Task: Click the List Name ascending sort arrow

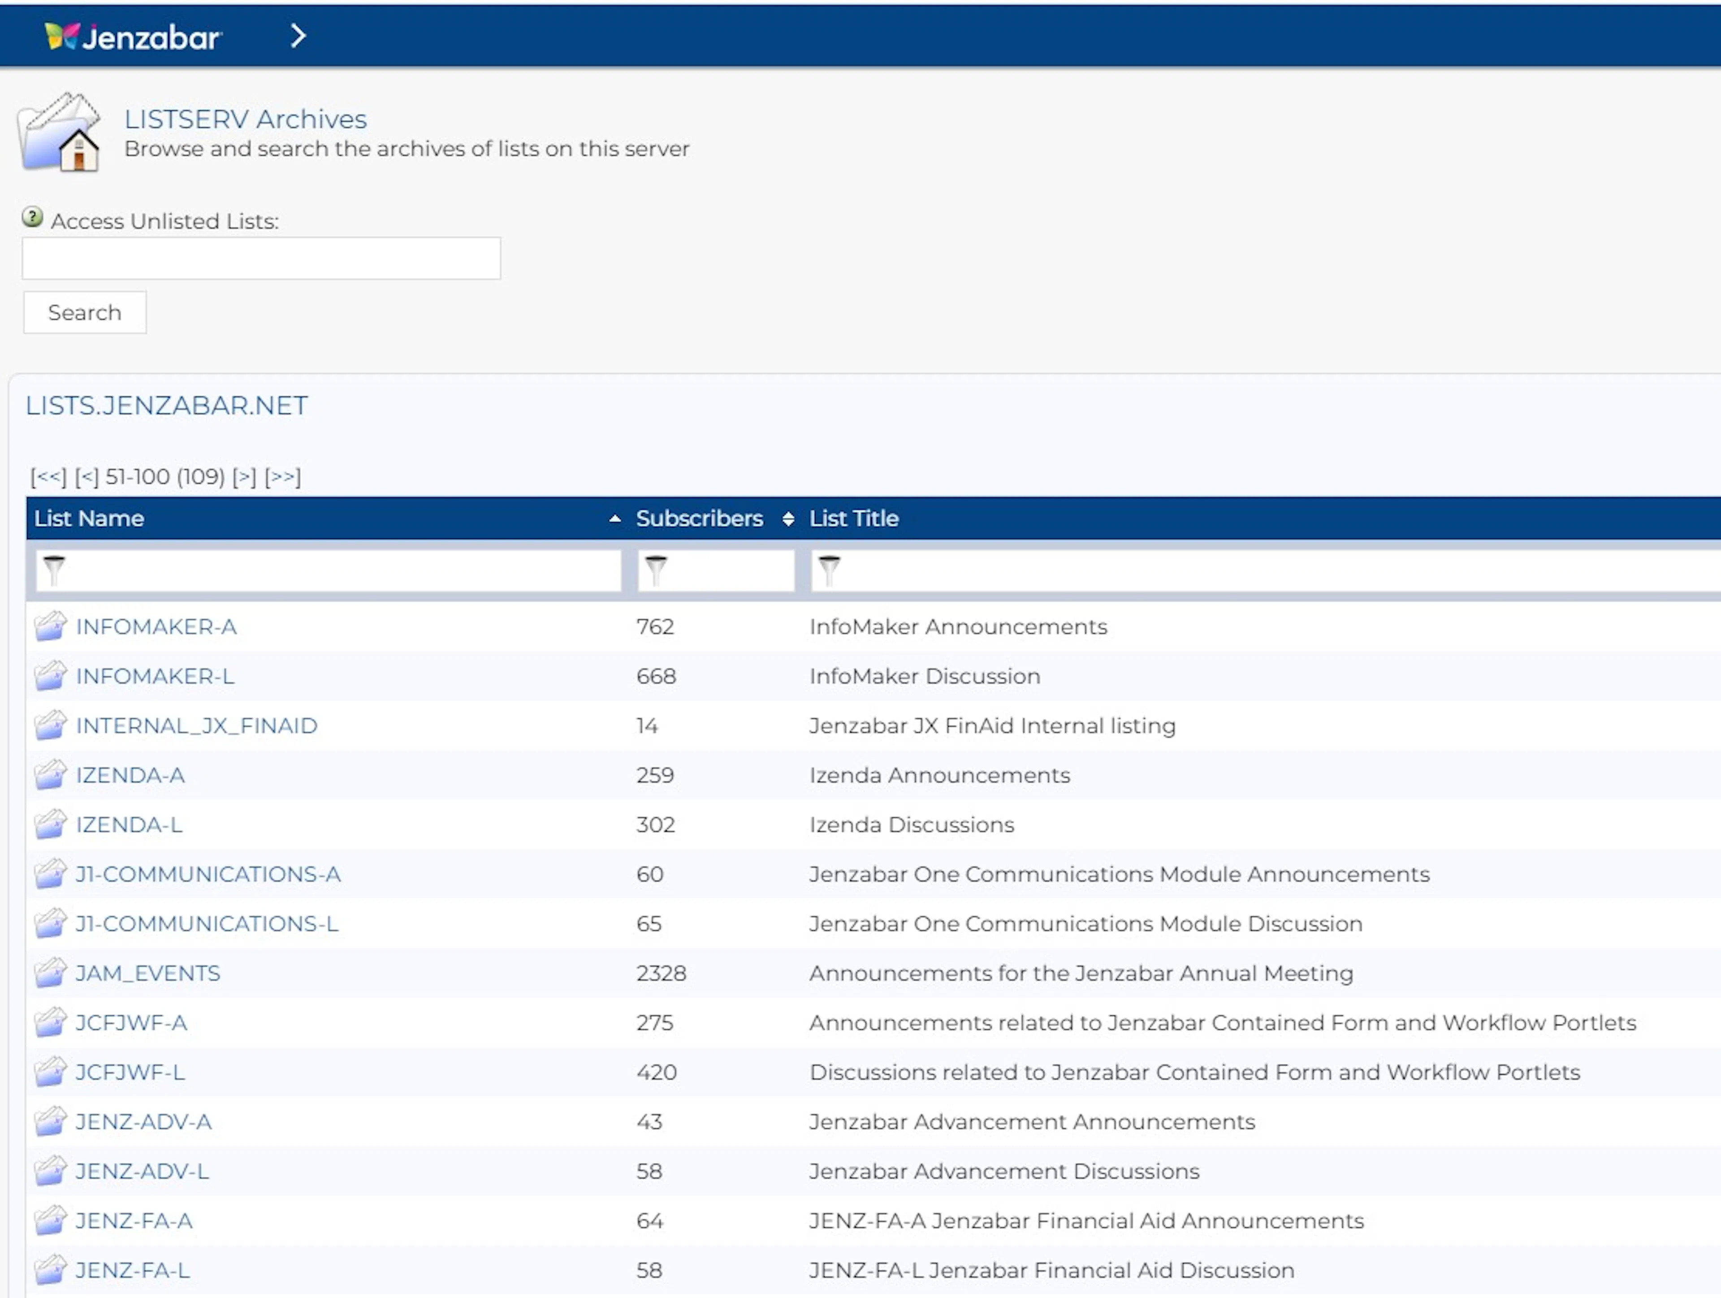Action: click(x=614, y=519)
